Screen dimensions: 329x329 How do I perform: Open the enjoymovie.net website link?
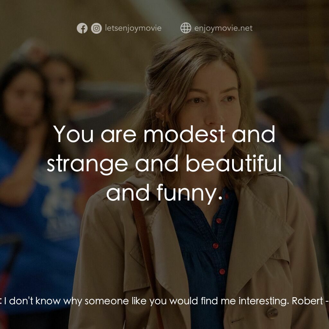(x=223, y=28)
